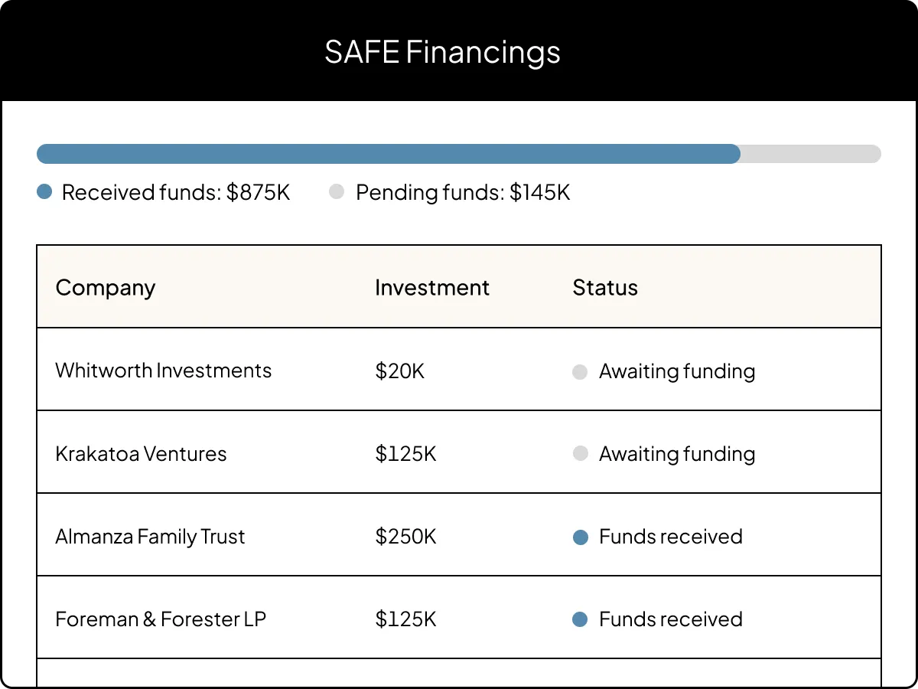The width and height of the screenshot is (918, 689).
Task: Select the status indicator next to Almanza Family Trust
Action: coord(580,537)
